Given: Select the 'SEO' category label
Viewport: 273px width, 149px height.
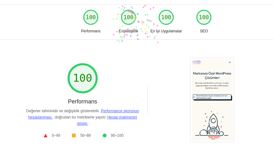Looking at the screenshot, I should pos(204,31).
